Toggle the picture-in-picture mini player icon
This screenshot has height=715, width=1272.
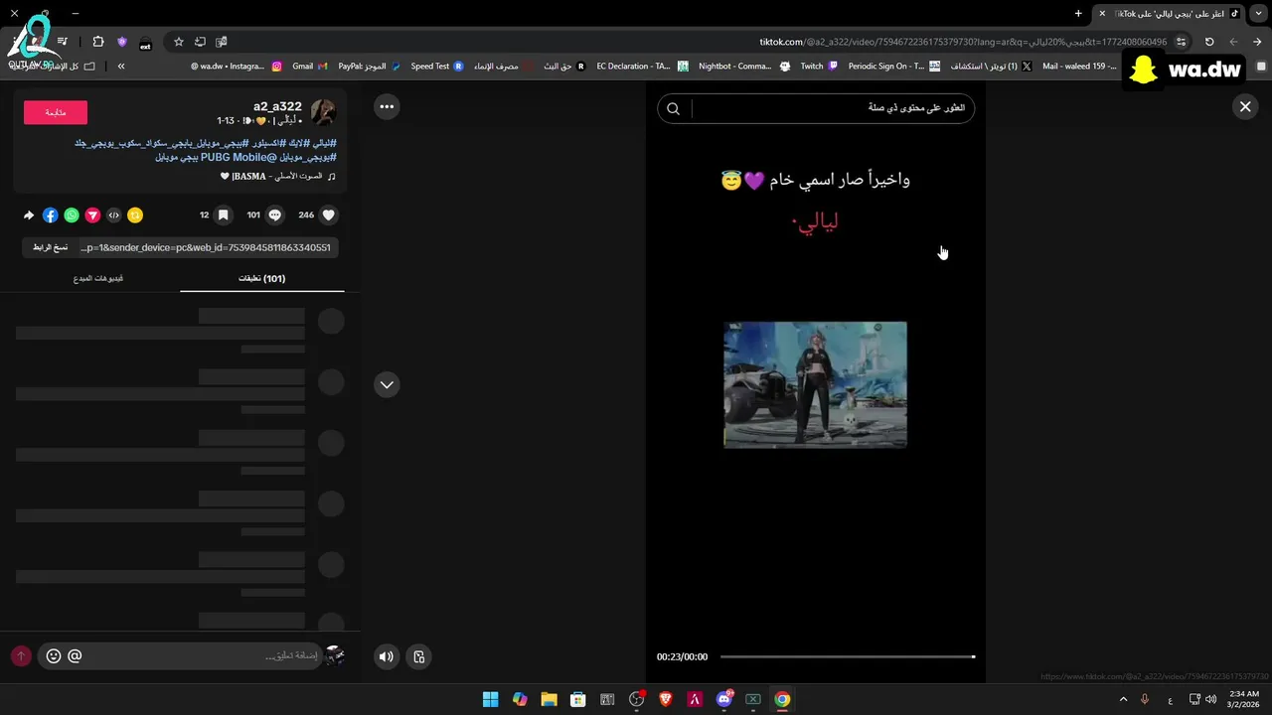[x=419, y=656]
